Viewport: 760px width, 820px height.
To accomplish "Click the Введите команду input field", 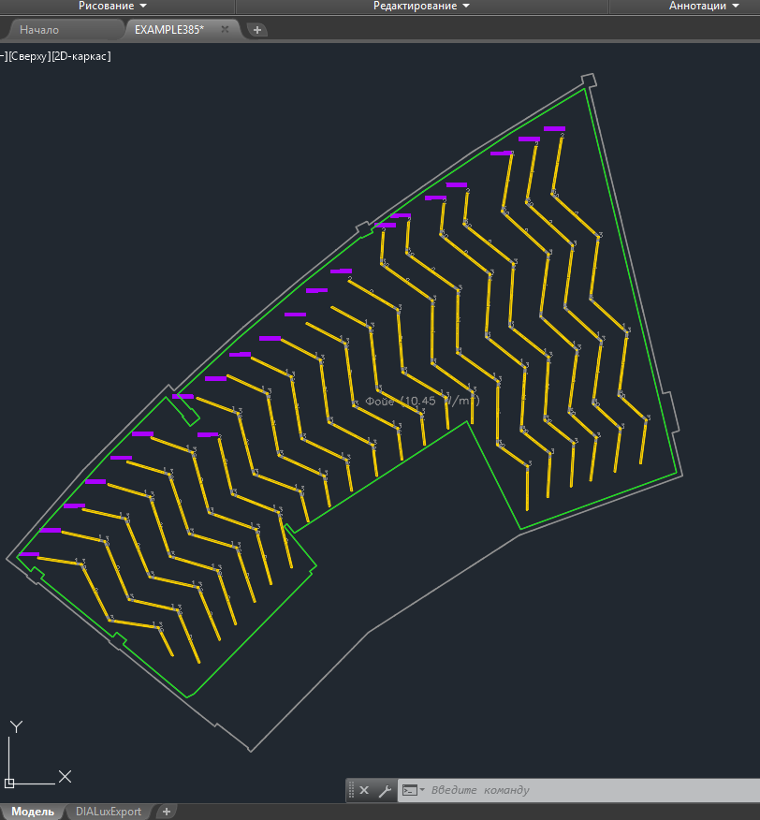I will coord(580,790).
